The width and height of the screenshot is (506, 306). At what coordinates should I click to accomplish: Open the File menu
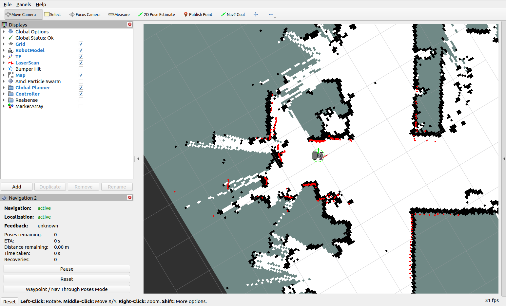(8, 4)
